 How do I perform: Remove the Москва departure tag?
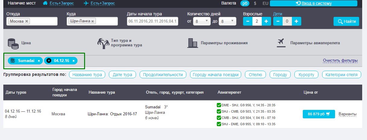[27, 21]
